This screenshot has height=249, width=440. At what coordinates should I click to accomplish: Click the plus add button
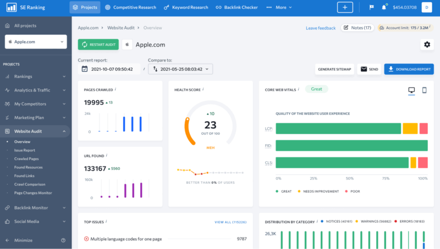(345, 8)
